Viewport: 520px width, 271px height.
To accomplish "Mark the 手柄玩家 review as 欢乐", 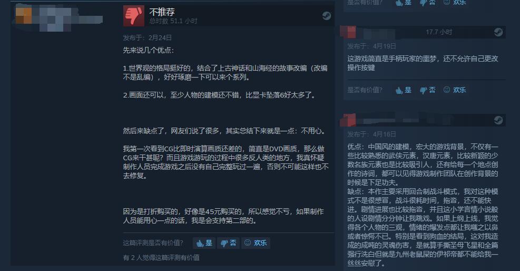I will pyautogui.click(x=454, y=90).
